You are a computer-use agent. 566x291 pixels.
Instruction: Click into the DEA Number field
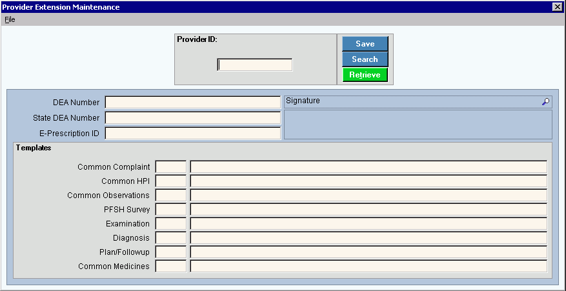click(193, 103)
